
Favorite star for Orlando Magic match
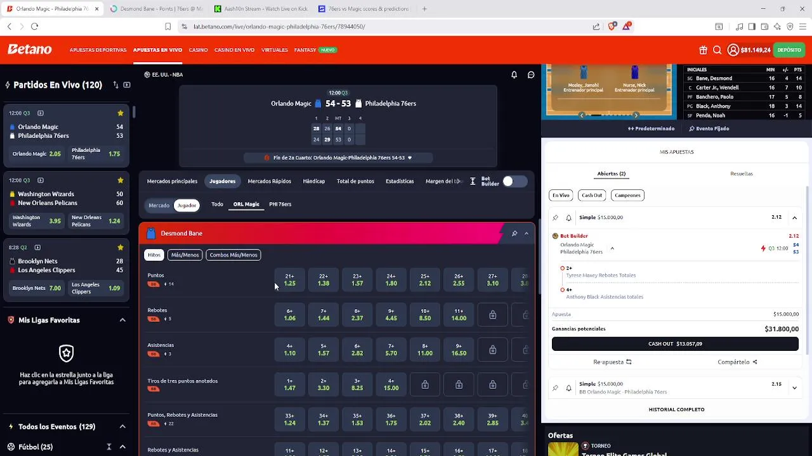120,113
